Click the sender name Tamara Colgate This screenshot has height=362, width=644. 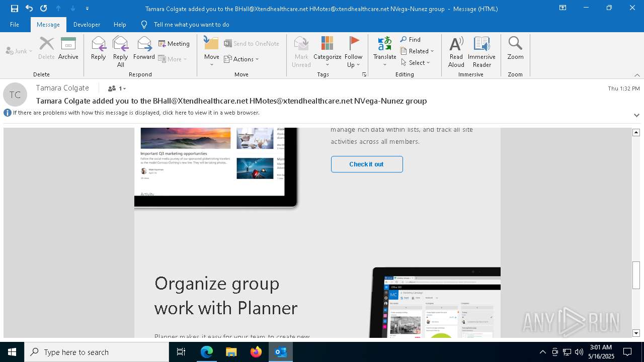(62, 88)
